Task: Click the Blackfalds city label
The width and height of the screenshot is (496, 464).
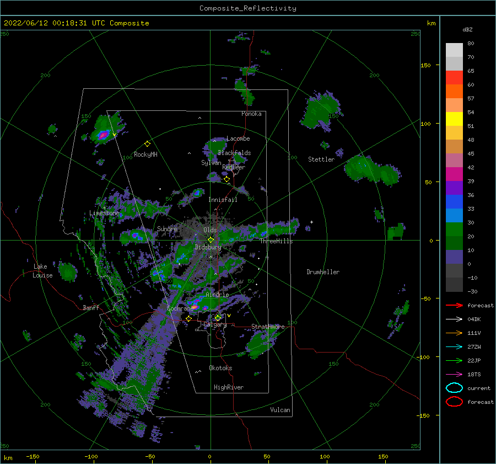Action: pos(234,153)
